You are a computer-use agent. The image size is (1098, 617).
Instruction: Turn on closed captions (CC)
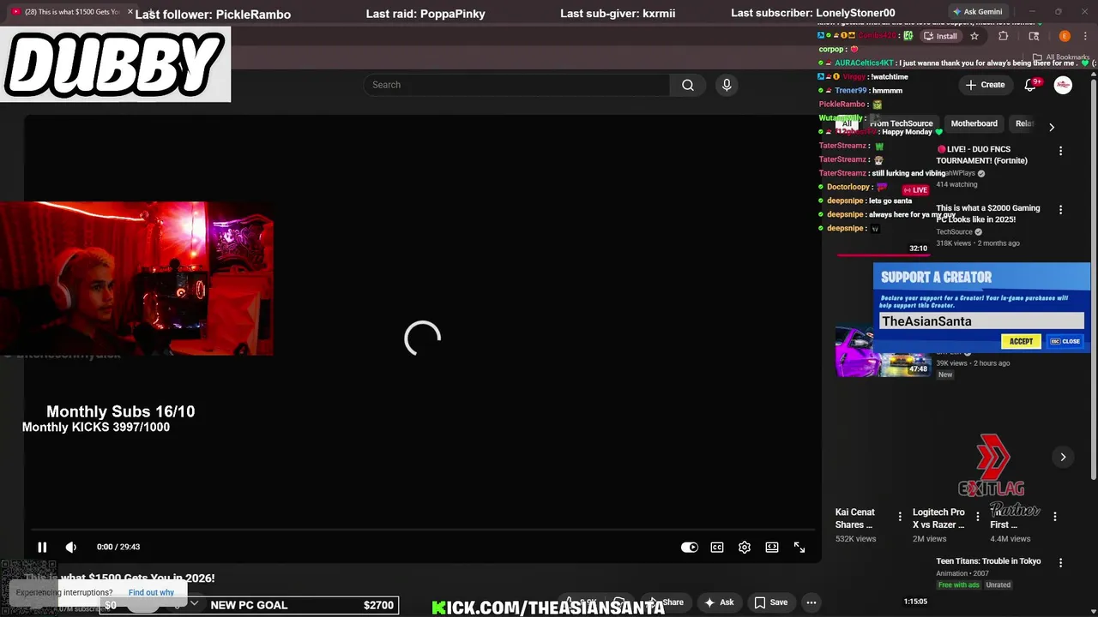[x=717, y=547]
